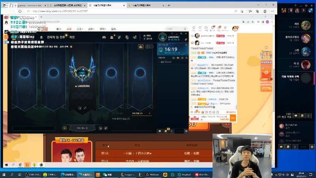Open a new browser tab with plus
This screenshot has height=178, width=316.
[169, 6]
